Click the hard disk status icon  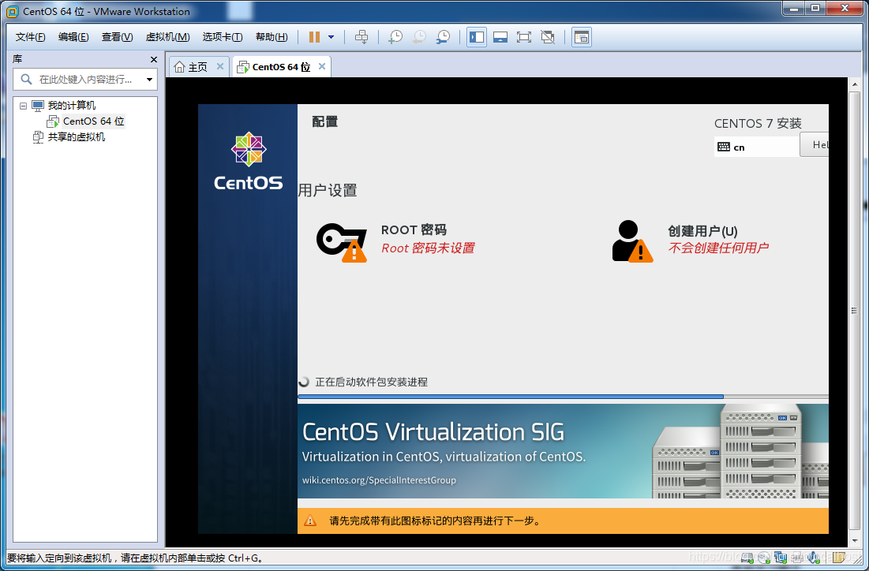coord(747,558)
